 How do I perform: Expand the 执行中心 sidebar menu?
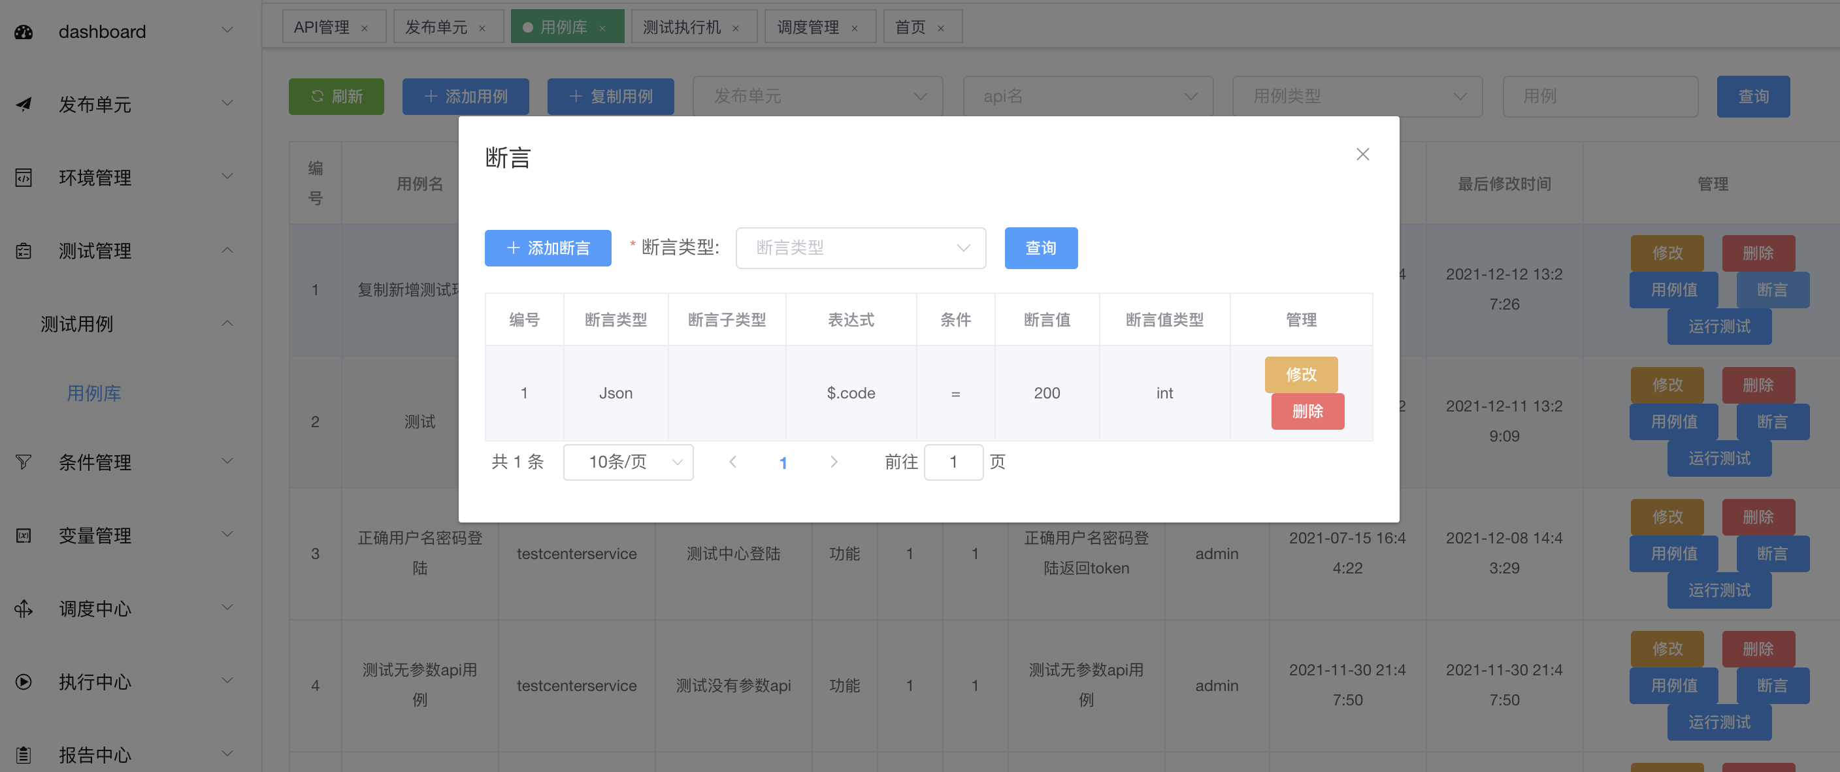[227, 680]
